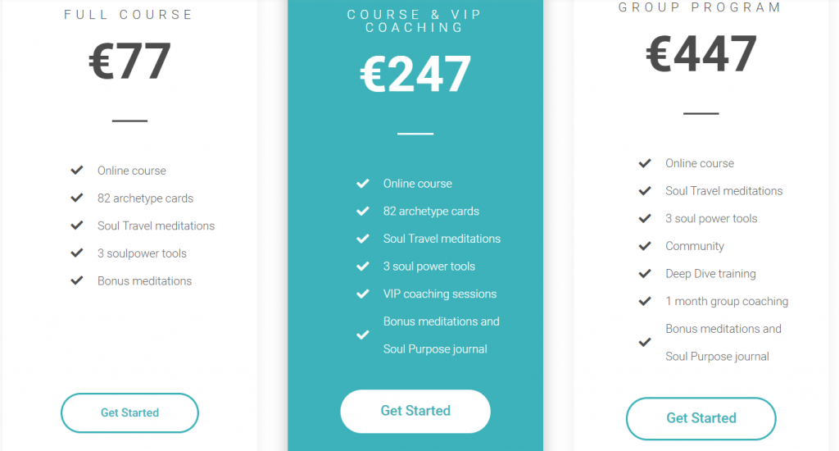The width and height of the screenshot is (839, 451).
Task: Click the Full Course plan title
Action: (129, 15)
